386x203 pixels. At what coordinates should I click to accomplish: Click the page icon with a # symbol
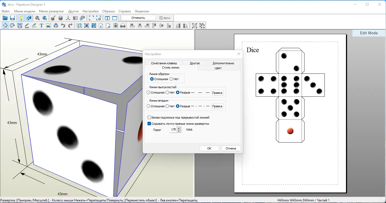click(x=101, y=26)
